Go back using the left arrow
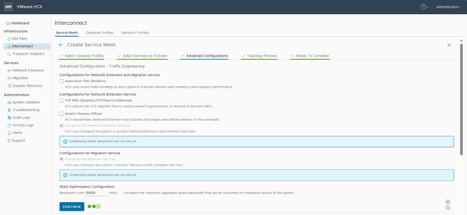Screen dimensions: 467x215 (61, 45)
